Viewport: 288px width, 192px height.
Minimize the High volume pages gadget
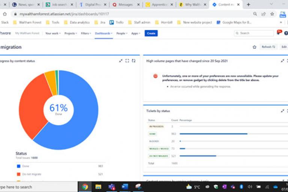tap(282, 61)
